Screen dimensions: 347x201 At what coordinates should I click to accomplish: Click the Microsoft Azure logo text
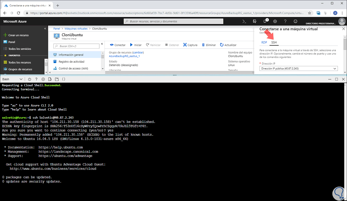pos(15,21)
